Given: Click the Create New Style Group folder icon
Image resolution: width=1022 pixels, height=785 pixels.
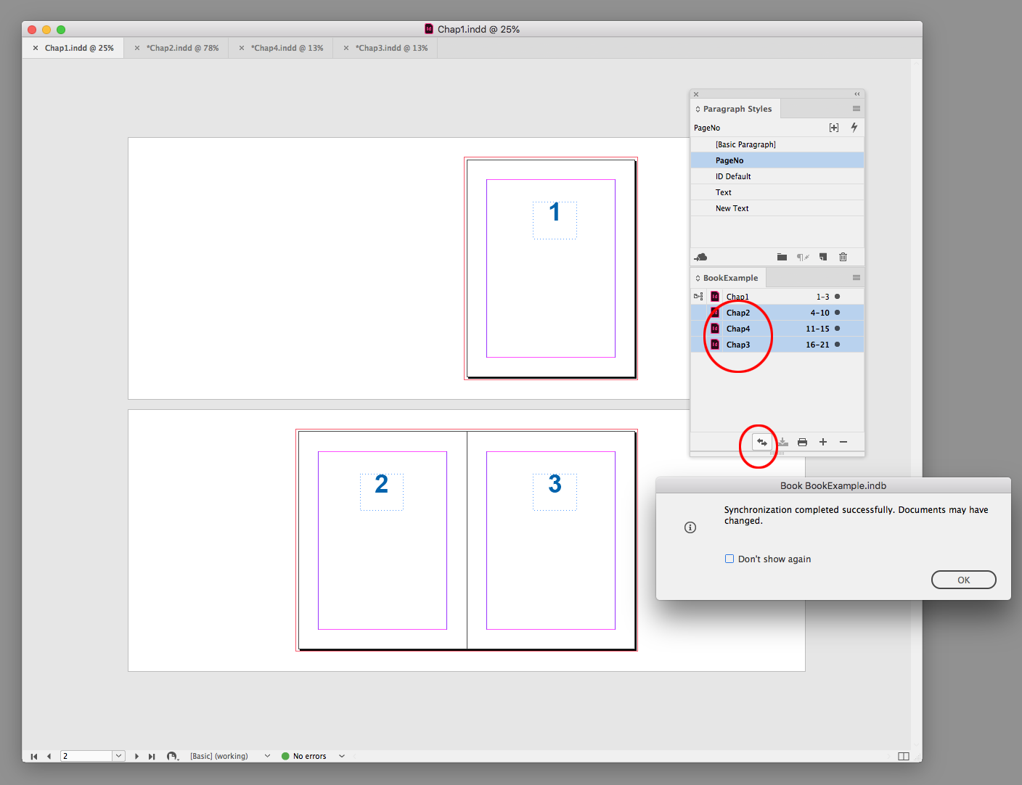Looking at the screenshot, I should [x=782, y=257].
